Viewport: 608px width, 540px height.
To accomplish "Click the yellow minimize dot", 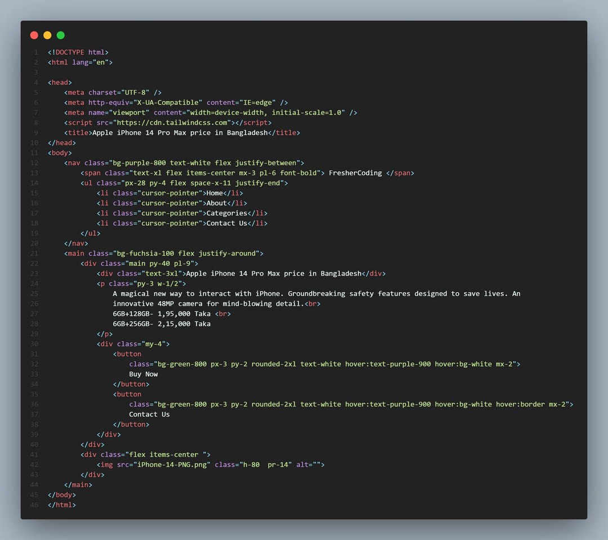I will [x=47, y=35].
